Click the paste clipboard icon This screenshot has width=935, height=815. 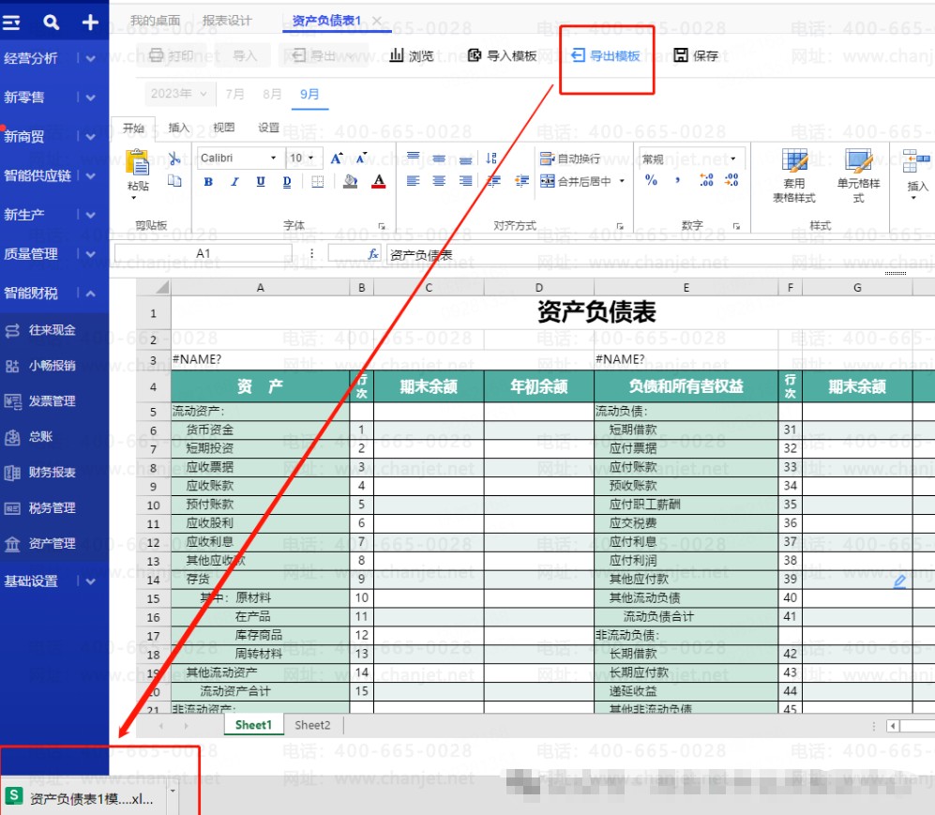point(138,169)
